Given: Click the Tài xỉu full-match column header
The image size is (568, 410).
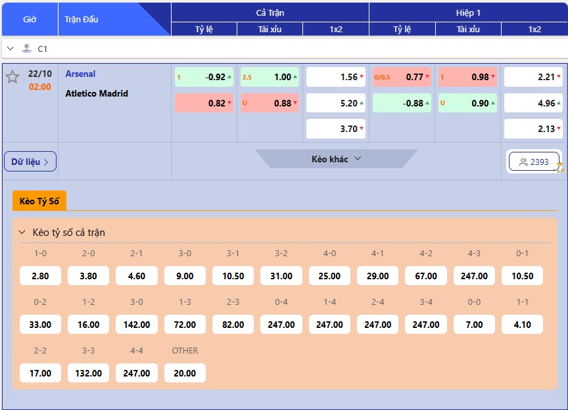Looking at the screenshot, I should click(x=270, y=30).
